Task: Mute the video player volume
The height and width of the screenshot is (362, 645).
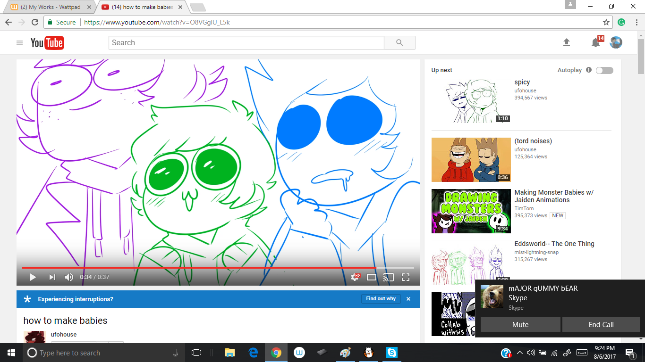Action: click(68, 277)
